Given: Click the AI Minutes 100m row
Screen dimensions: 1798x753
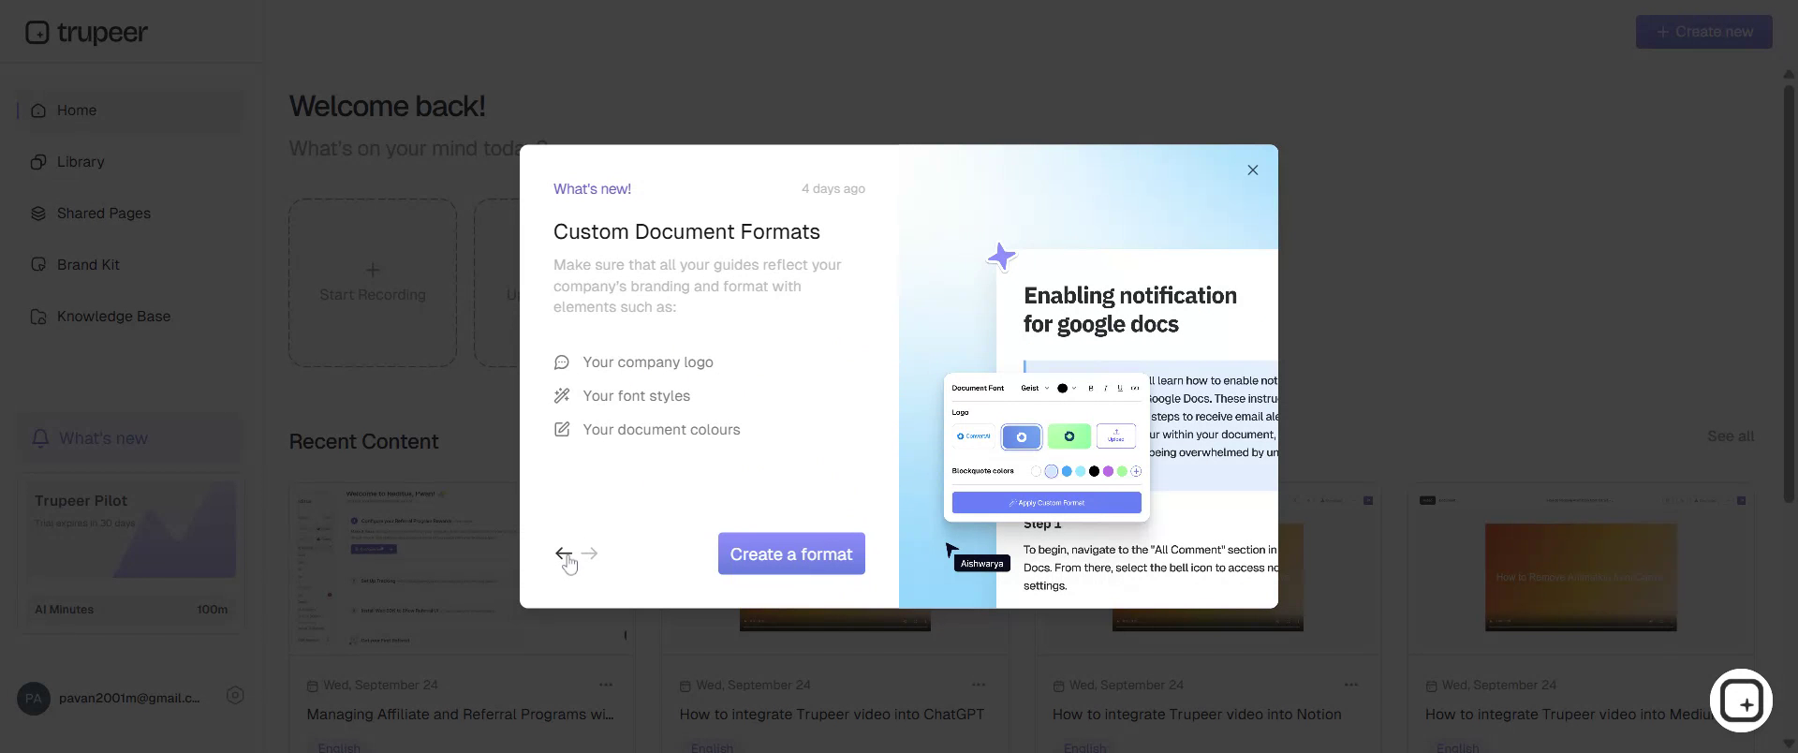Looking at the screenshot, I should click(131, 610).
